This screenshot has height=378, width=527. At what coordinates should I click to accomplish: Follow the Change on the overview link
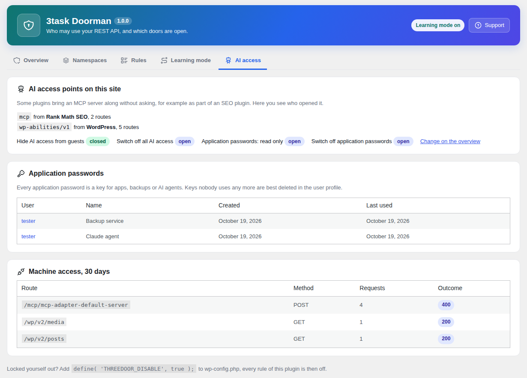(x=450, y=141)
